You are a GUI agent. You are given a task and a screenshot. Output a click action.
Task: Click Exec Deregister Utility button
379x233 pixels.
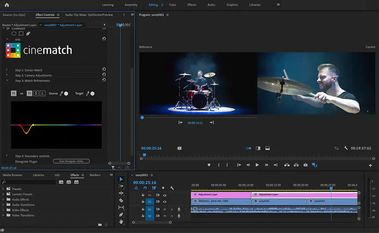pyautogui.click(x=71, y=161)
